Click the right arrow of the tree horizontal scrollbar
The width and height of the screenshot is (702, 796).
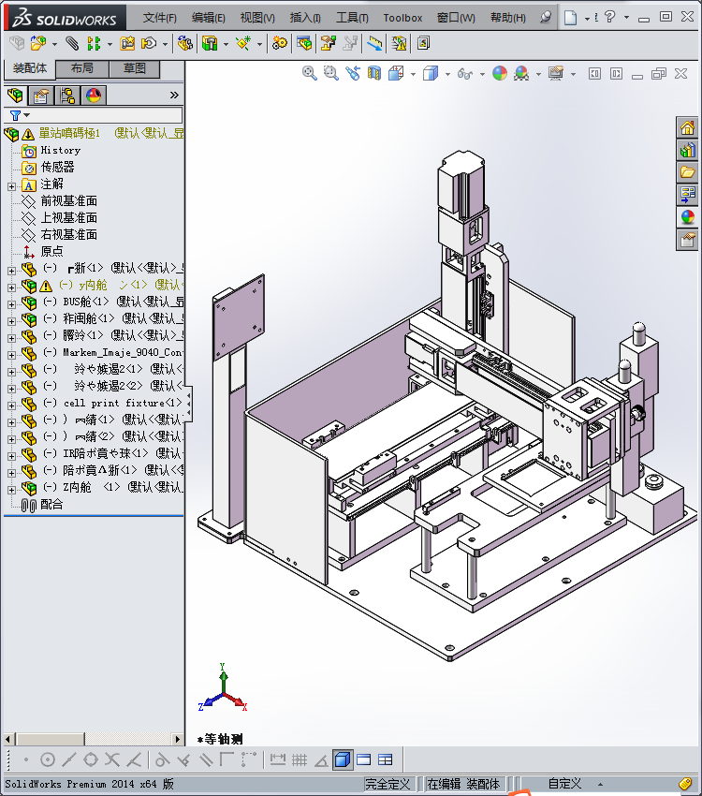[x=178, y=739]
